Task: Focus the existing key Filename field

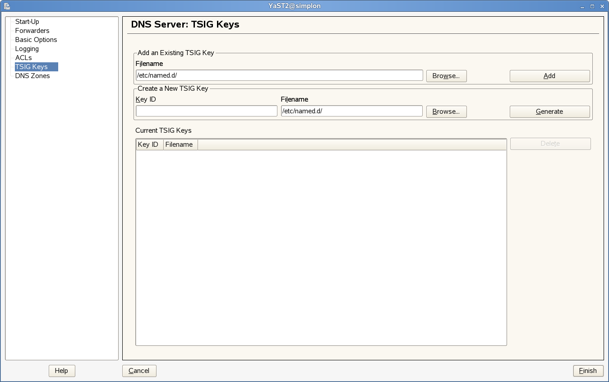Action: coord(279,75)
